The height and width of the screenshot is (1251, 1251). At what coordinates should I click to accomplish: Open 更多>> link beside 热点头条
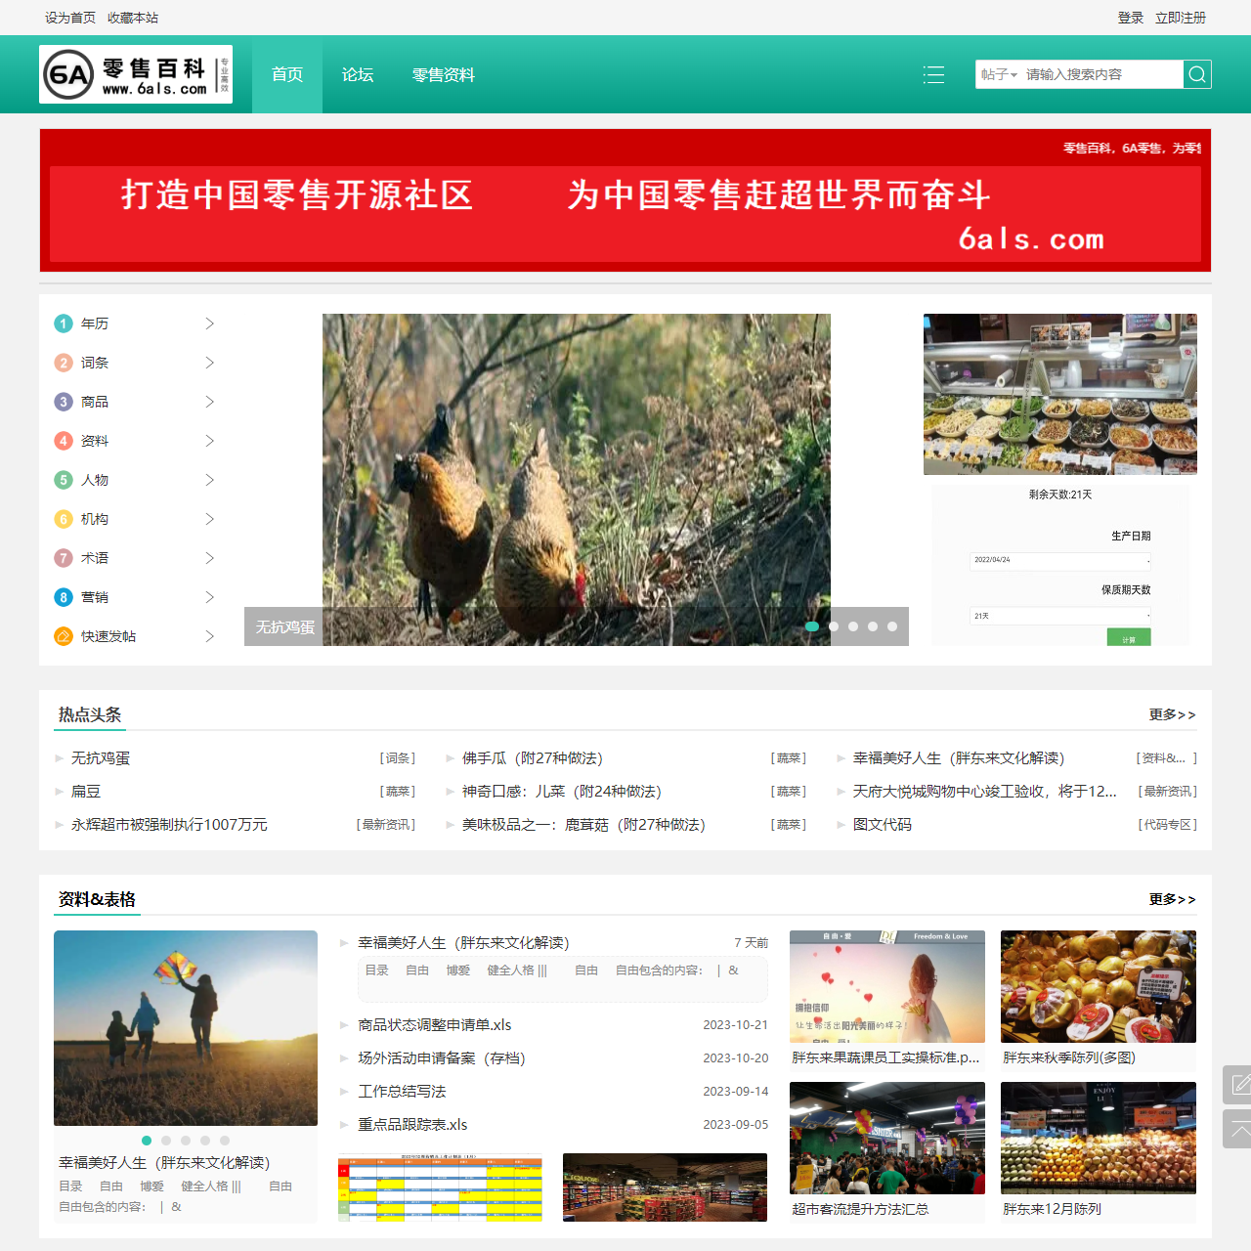click(1172, 714)
